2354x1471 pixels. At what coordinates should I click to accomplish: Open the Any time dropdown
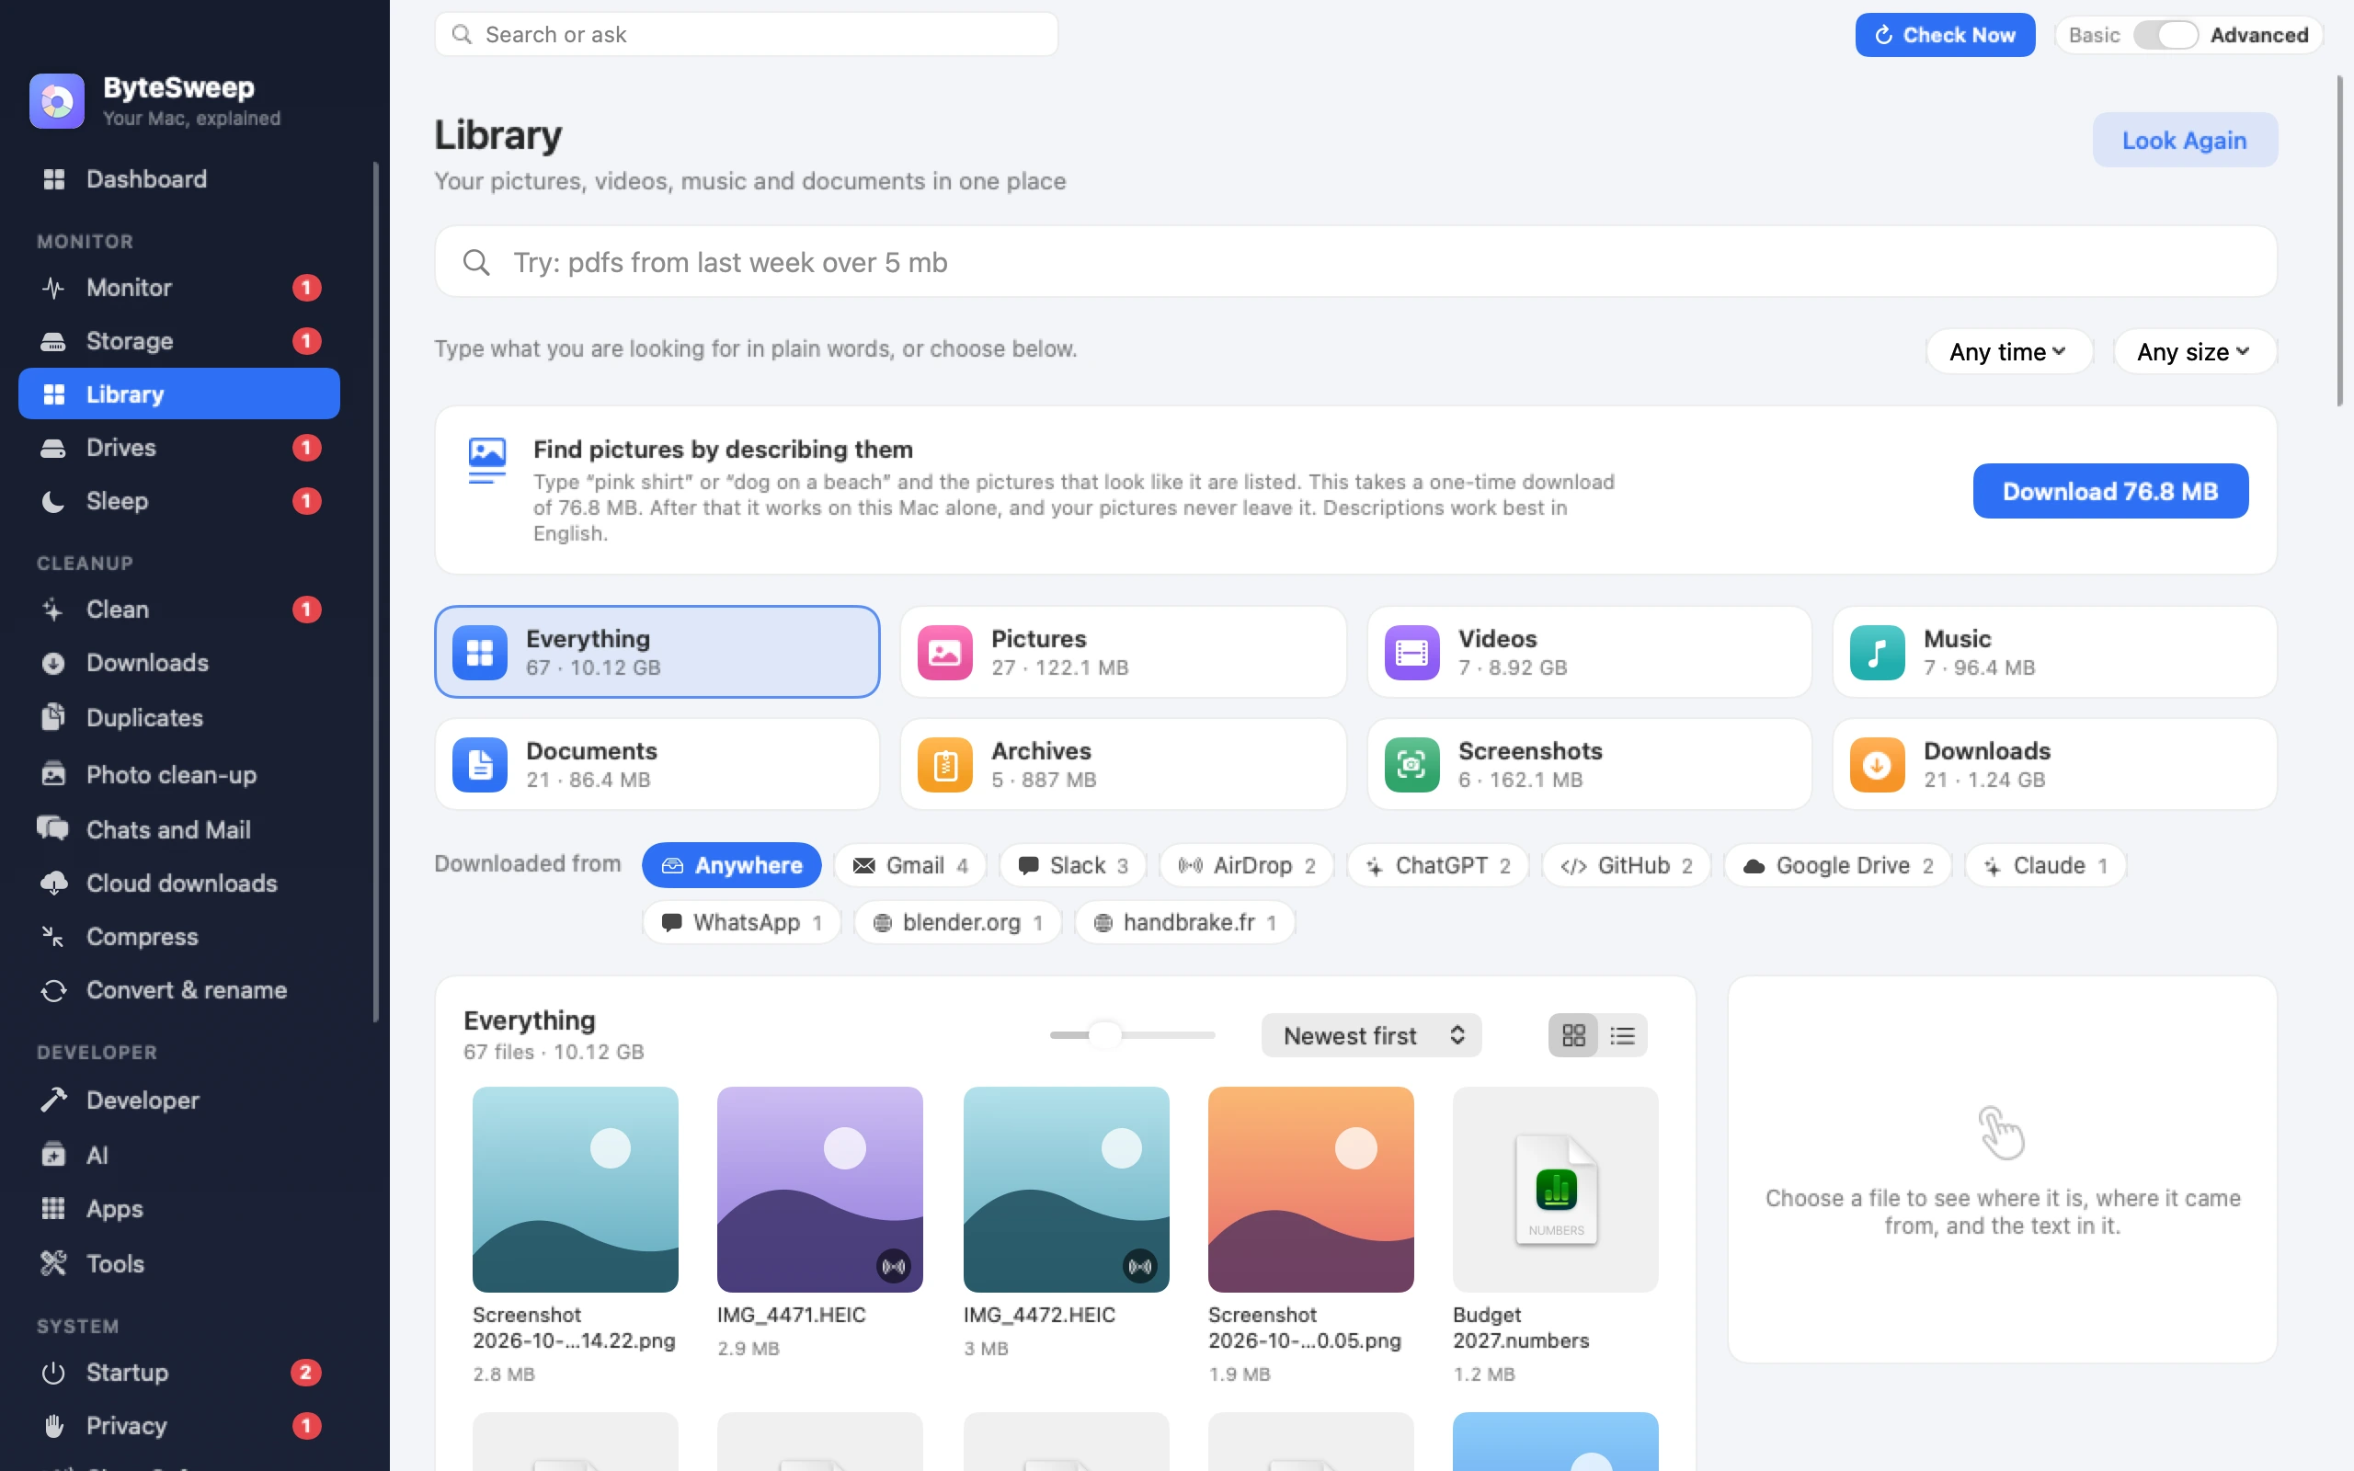tap(2008, 351)
